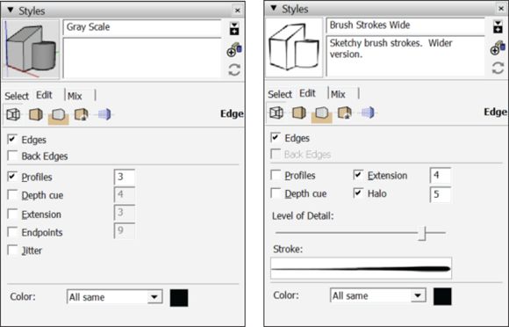Click Gray Scale style name field

(x=142, y=27)
